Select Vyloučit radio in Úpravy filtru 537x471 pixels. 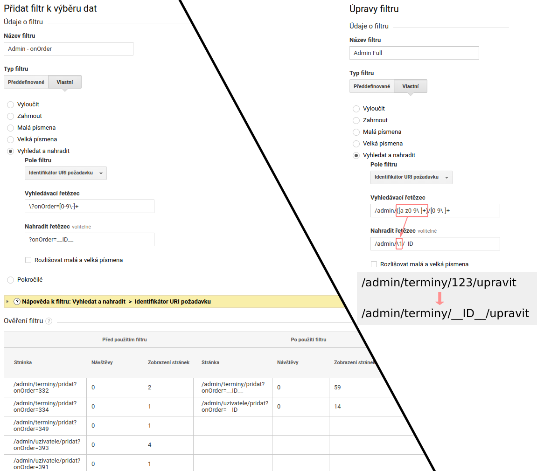[x=356, y=109]
